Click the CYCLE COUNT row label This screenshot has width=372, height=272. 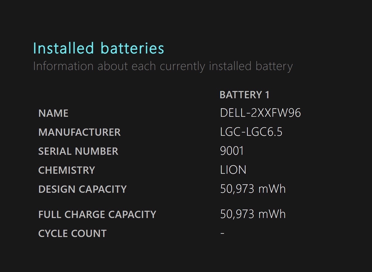click(x=72, y=233)
